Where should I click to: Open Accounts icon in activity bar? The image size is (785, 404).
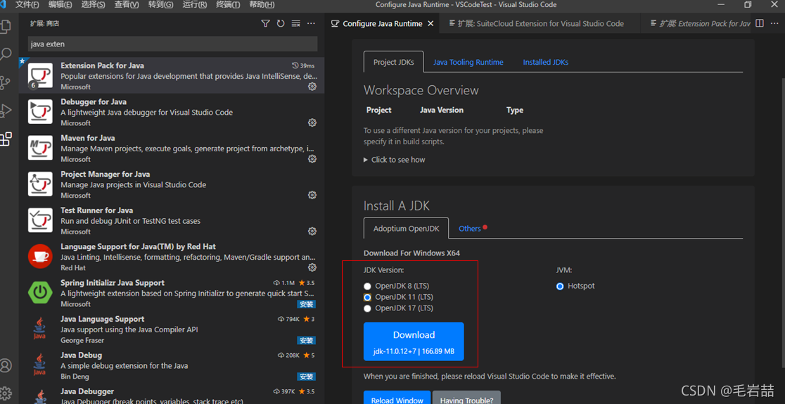coord(6,365)
